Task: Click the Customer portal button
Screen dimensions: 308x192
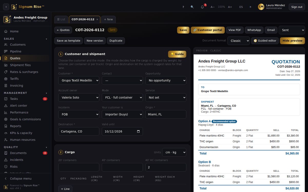Action: tap(208, 30)
